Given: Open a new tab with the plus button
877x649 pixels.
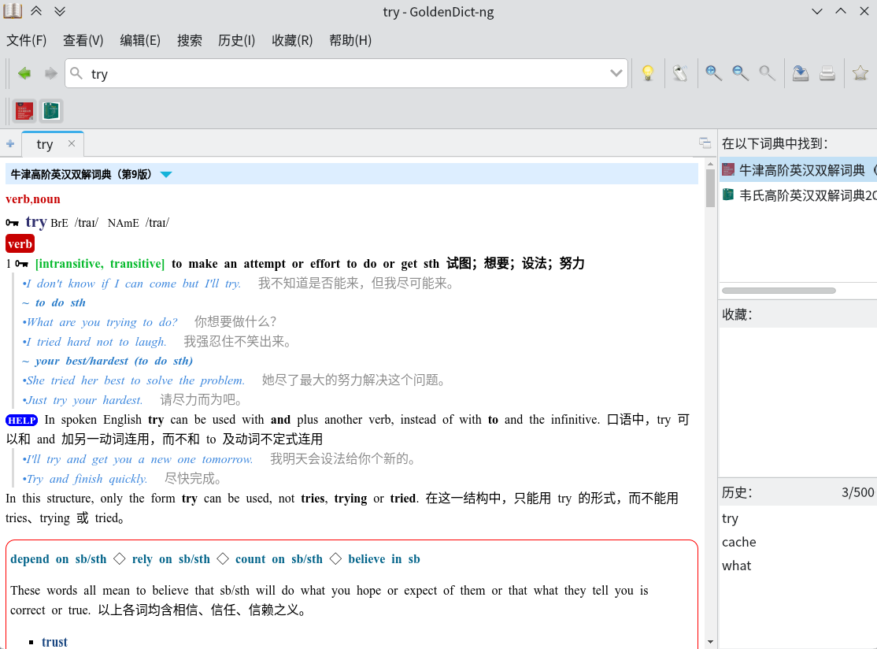Looking at the screenshot, I should [x=10, y=143].
